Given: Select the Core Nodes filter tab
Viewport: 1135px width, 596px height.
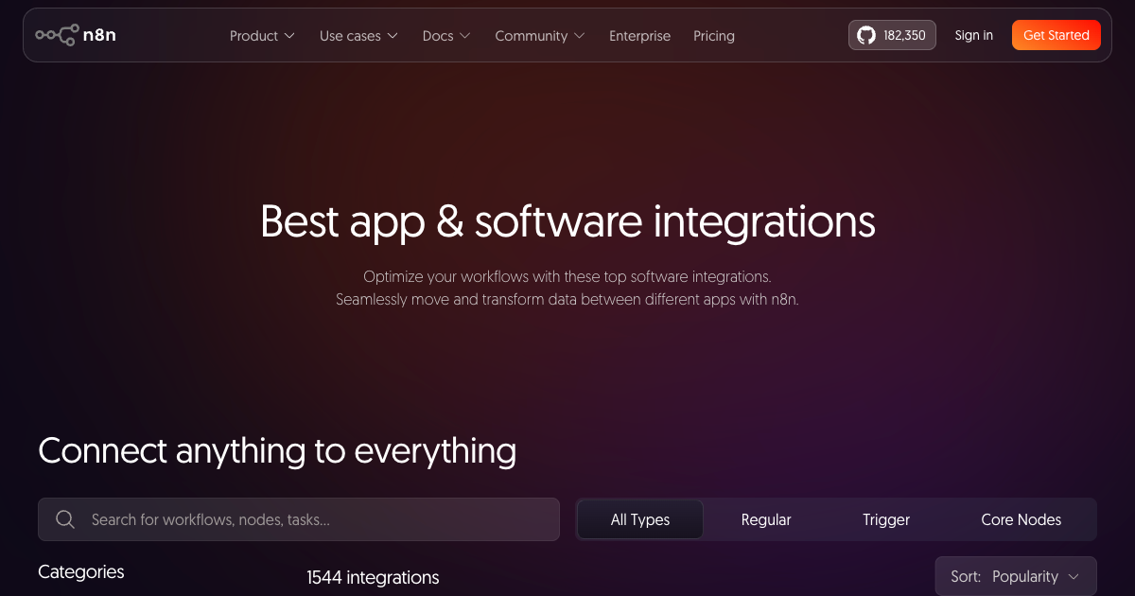Looking at the screenshot, I should click(1021, 519).
